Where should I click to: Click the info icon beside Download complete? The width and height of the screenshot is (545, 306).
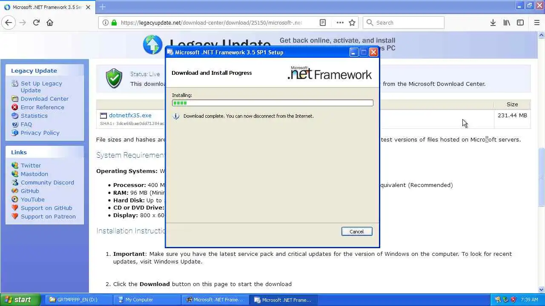tap(176, 116)
